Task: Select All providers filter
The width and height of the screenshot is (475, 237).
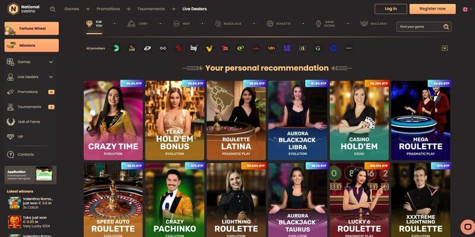Action: pos(96,49)
